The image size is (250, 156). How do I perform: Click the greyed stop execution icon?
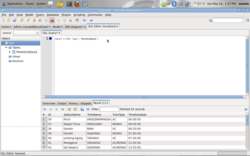coord(46,20)
